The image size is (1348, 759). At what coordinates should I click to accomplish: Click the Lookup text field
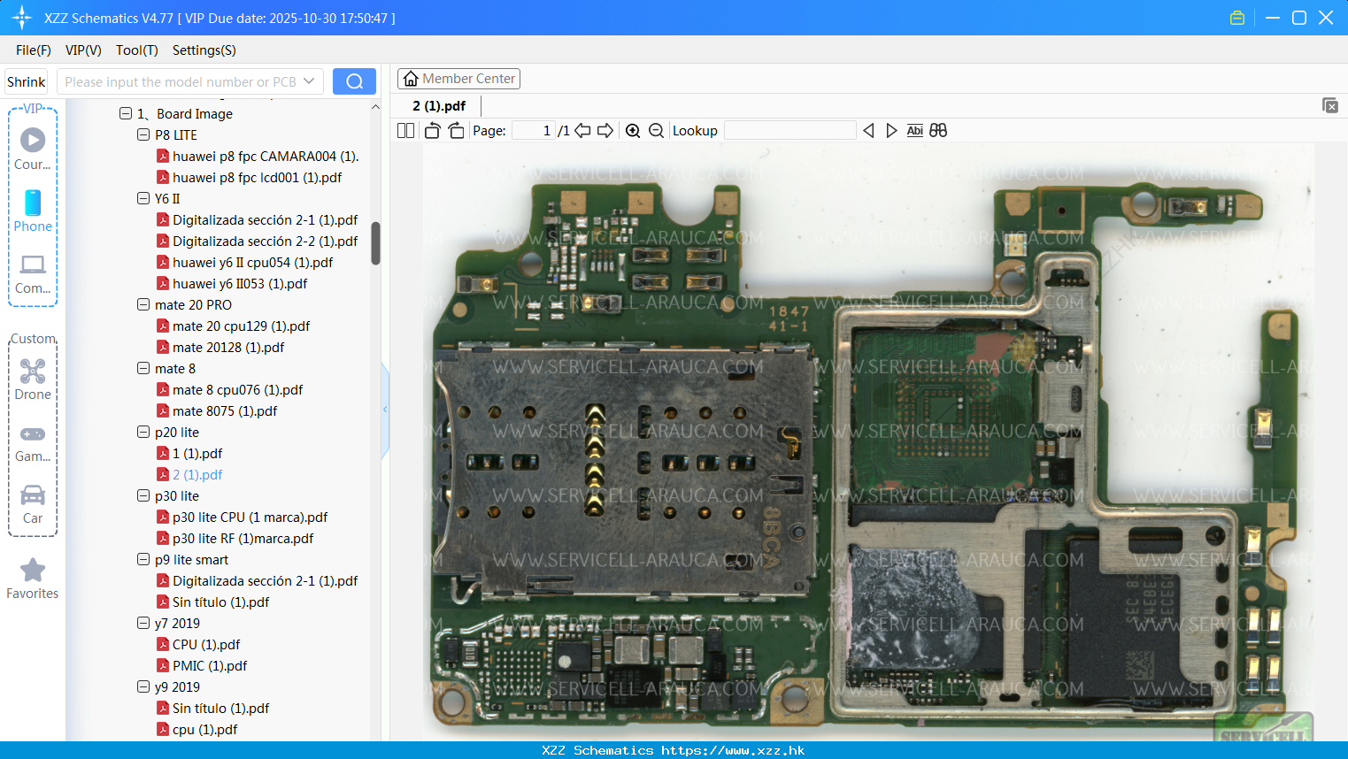tap(790, 131)
